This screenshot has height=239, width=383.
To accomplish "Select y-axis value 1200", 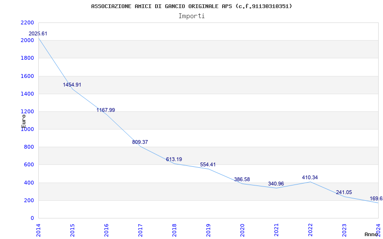I will click(27, 111).
